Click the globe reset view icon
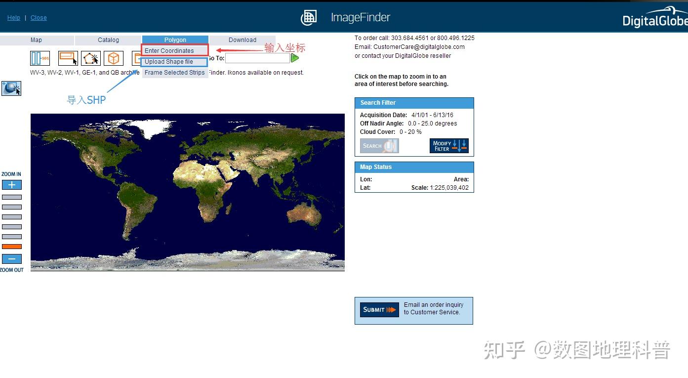This screenshot has width=688, height=378. click(11, 88)
